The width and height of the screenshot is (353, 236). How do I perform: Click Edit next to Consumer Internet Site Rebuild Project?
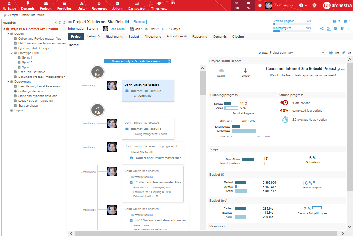pyautogui.click(x=341, y=70)
